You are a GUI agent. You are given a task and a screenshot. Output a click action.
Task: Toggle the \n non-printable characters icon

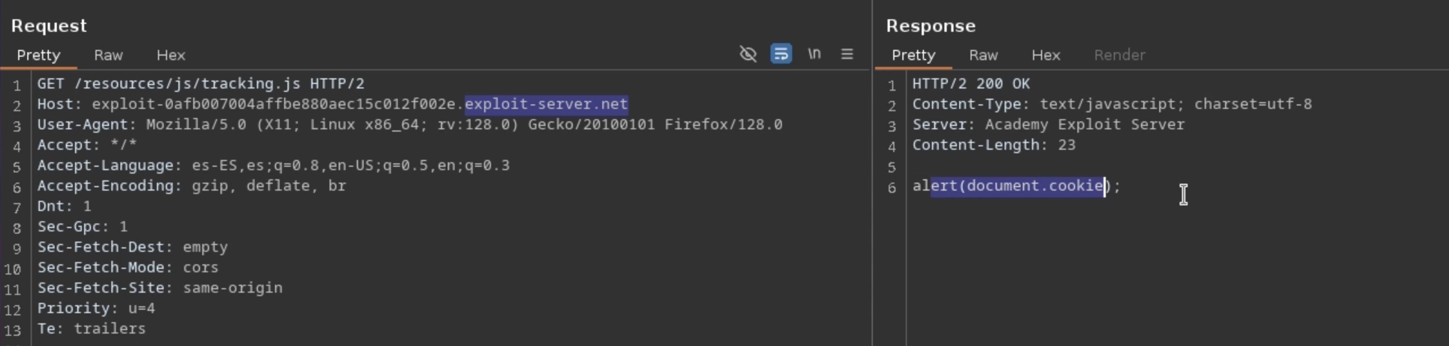[814, 54]
